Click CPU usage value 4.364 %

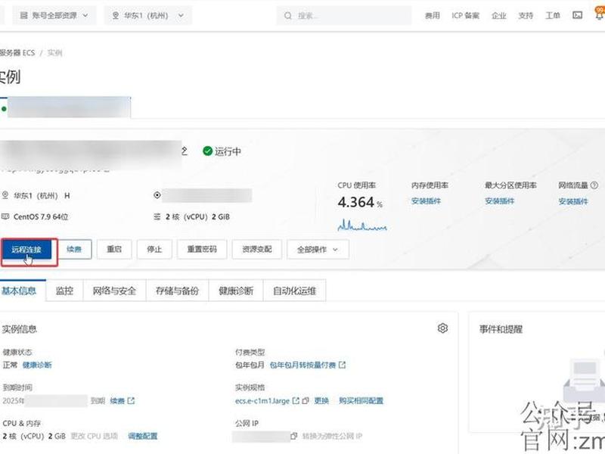coord(360,202)
